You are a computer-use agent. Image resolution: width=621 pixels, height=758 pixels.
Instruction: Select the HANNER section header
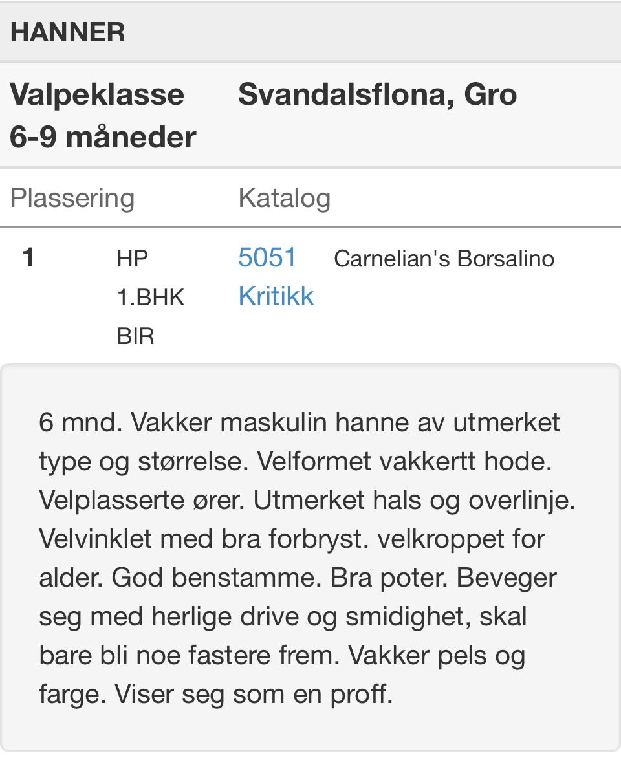click(68, 32)
